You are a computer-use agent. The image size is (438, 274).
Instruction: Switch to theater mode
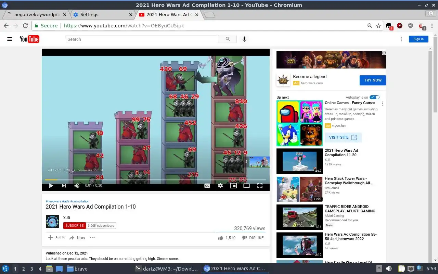246,186
